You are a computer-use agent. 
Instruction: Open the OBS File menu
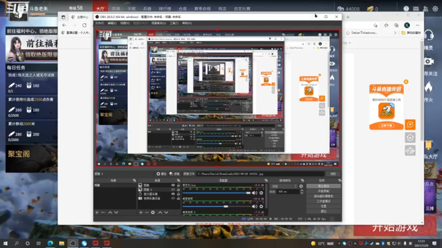(99, 23)
